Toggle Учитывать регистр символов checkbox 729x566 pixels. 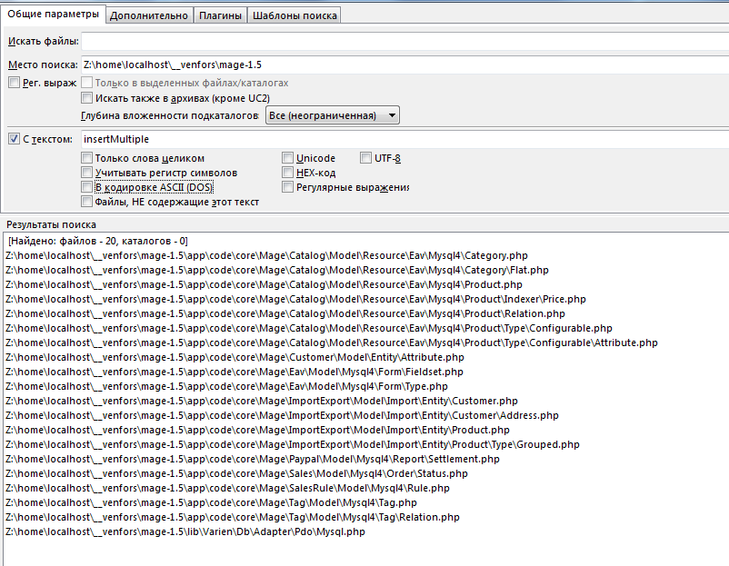pyautogui.click(x=87, y=173)
